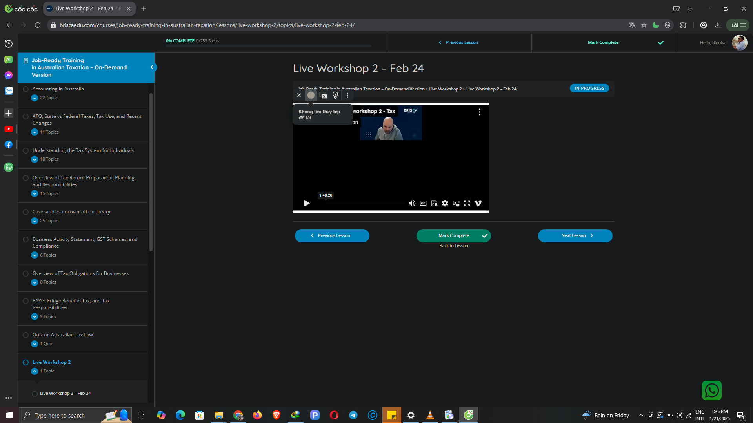The width and height of the screenshot is (753, 423).
Task: Toggle completion circle for Quiz on Australian Tax Law
Action: pos(25,335)
